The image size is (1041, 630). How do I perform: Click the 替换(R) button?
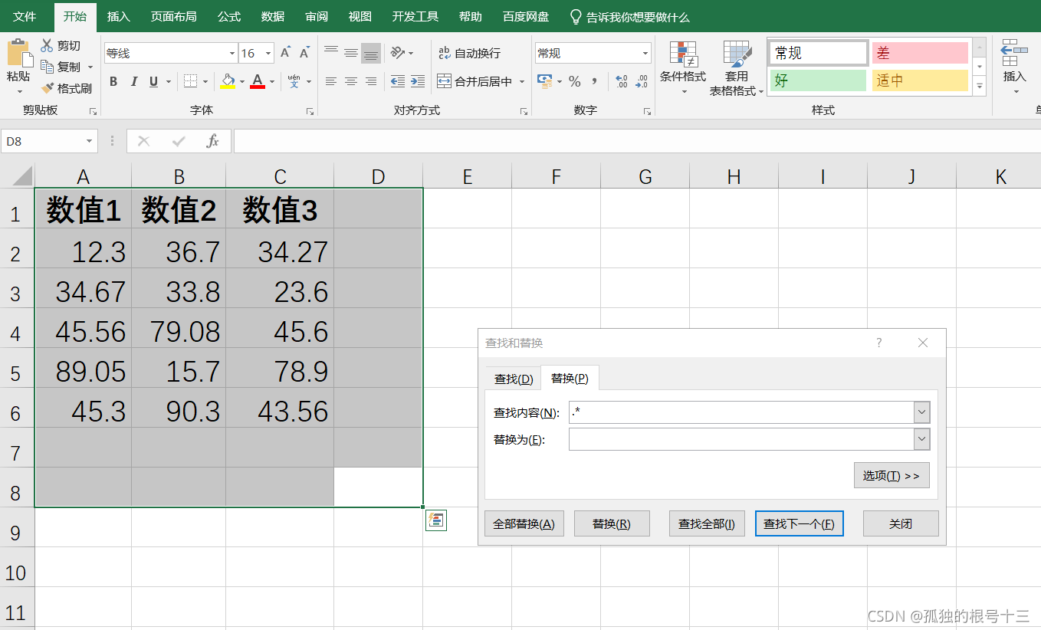coord(612,524)
